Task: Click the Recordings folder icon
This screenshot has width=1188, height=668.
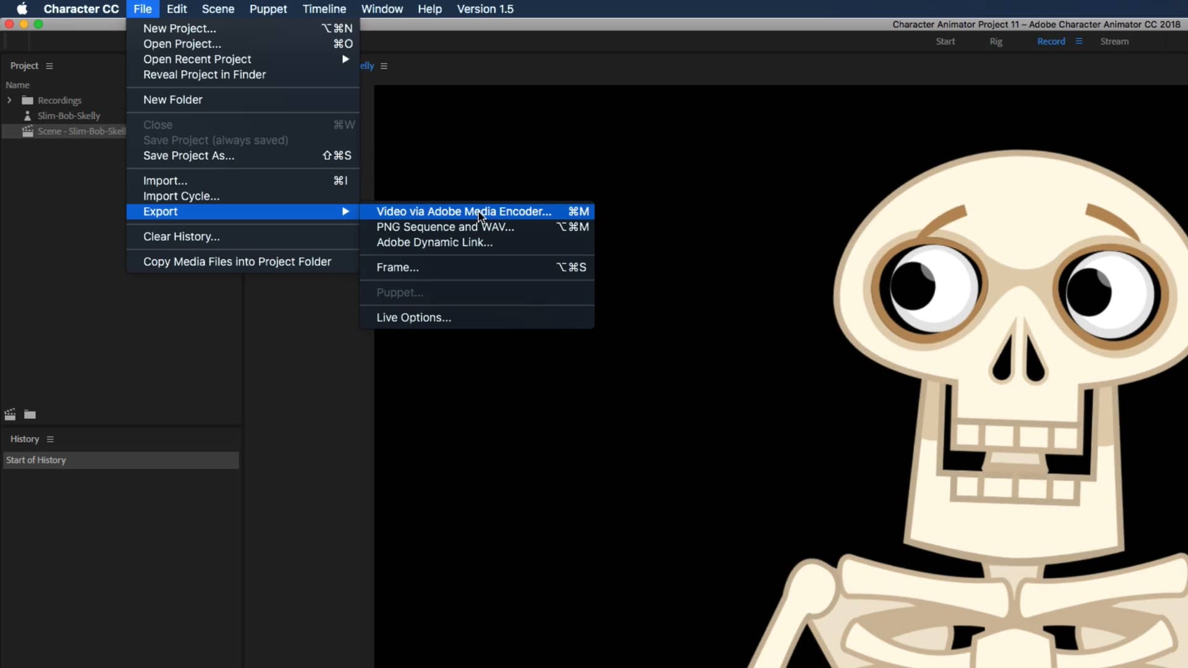Action: click(27, 100)
